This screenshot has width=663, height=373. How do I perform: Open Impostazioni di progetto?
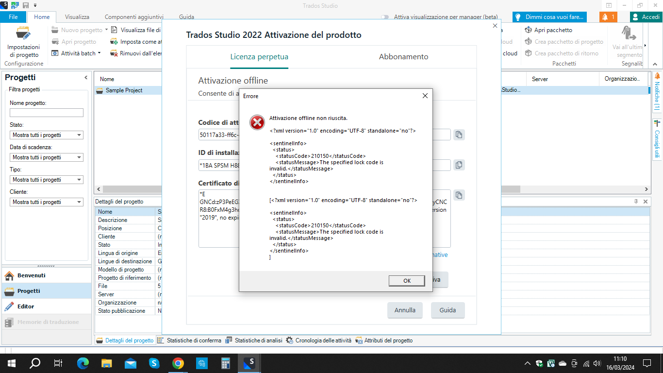(x=23, y=42)
